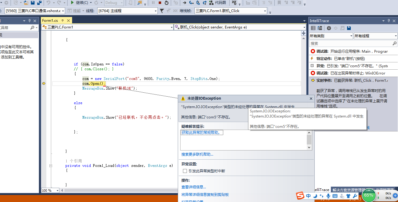Stop debugging with the red square icon

(160, 3)
